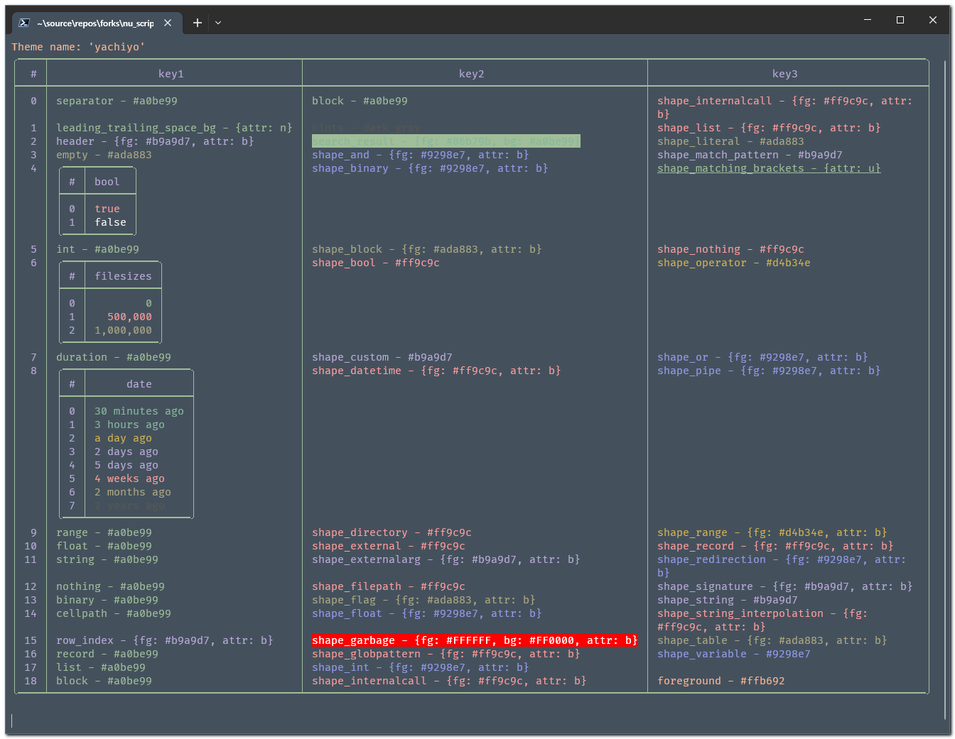
Task: Click 'float - #a0be99' text
Action: tap(104, 546)
